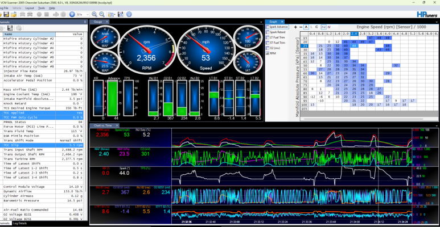Toggle the A mode button in Graph toolbar
440x227 pixels.
[x=306, y=27]
